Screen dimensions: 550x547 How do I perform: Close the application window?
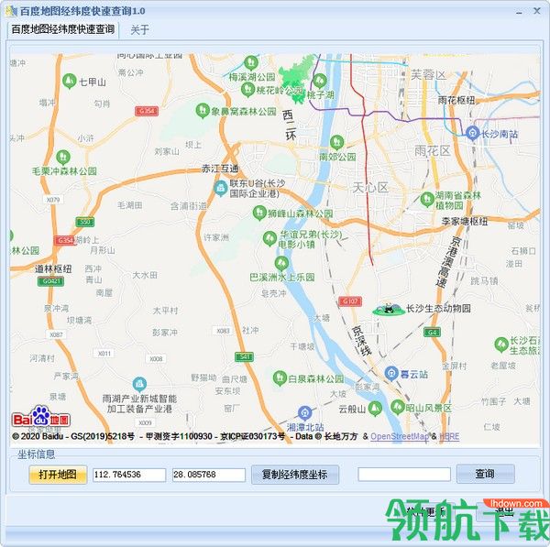537,11
